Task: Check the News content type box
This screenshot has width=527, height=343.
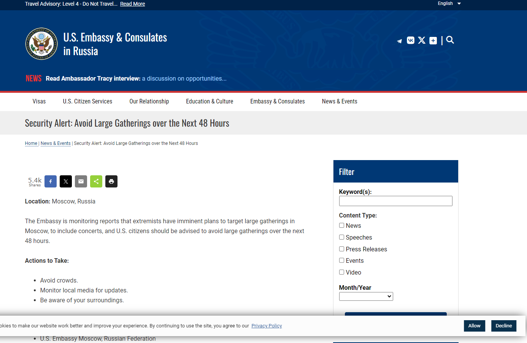Action: [x=341, y=225]
